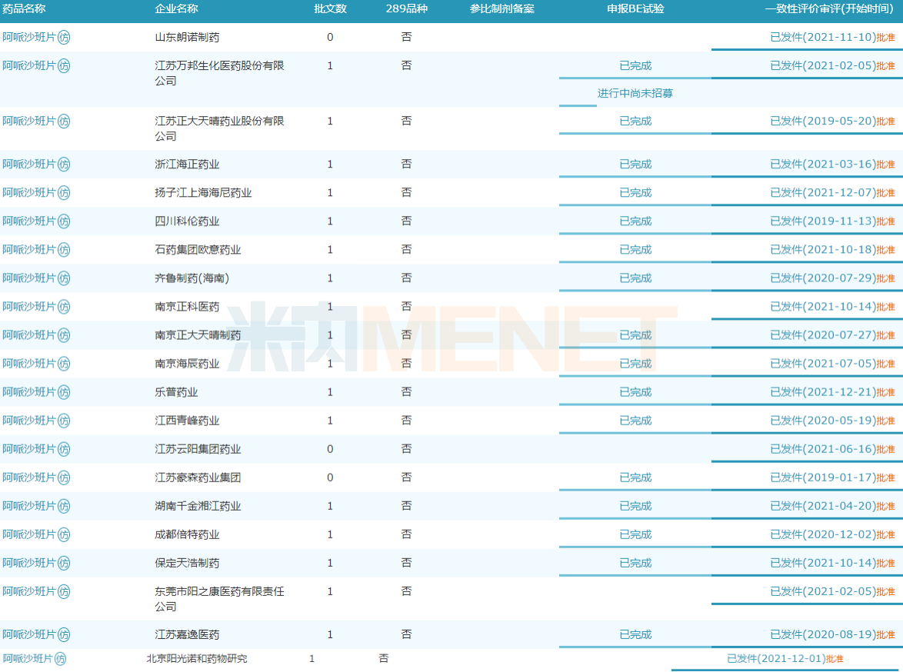This screenshot has width=903, height=672.
Task: Click 已发件(2019-11-13) status text
Action: coord(823,221)
